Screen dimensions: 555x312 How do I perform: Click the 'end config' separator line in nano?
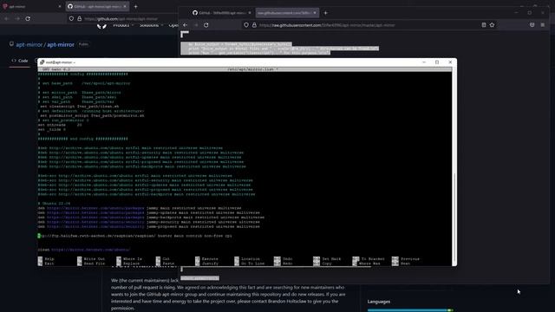click(x=83, y=139)
